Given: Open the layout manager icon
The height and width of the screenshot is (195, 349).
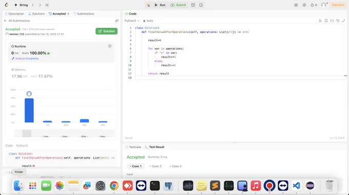Looking at the screenshot, I should [296, 5].
